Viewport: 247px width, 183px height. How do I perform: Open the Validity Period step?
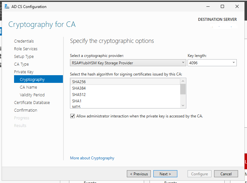[x=32, y=95]
